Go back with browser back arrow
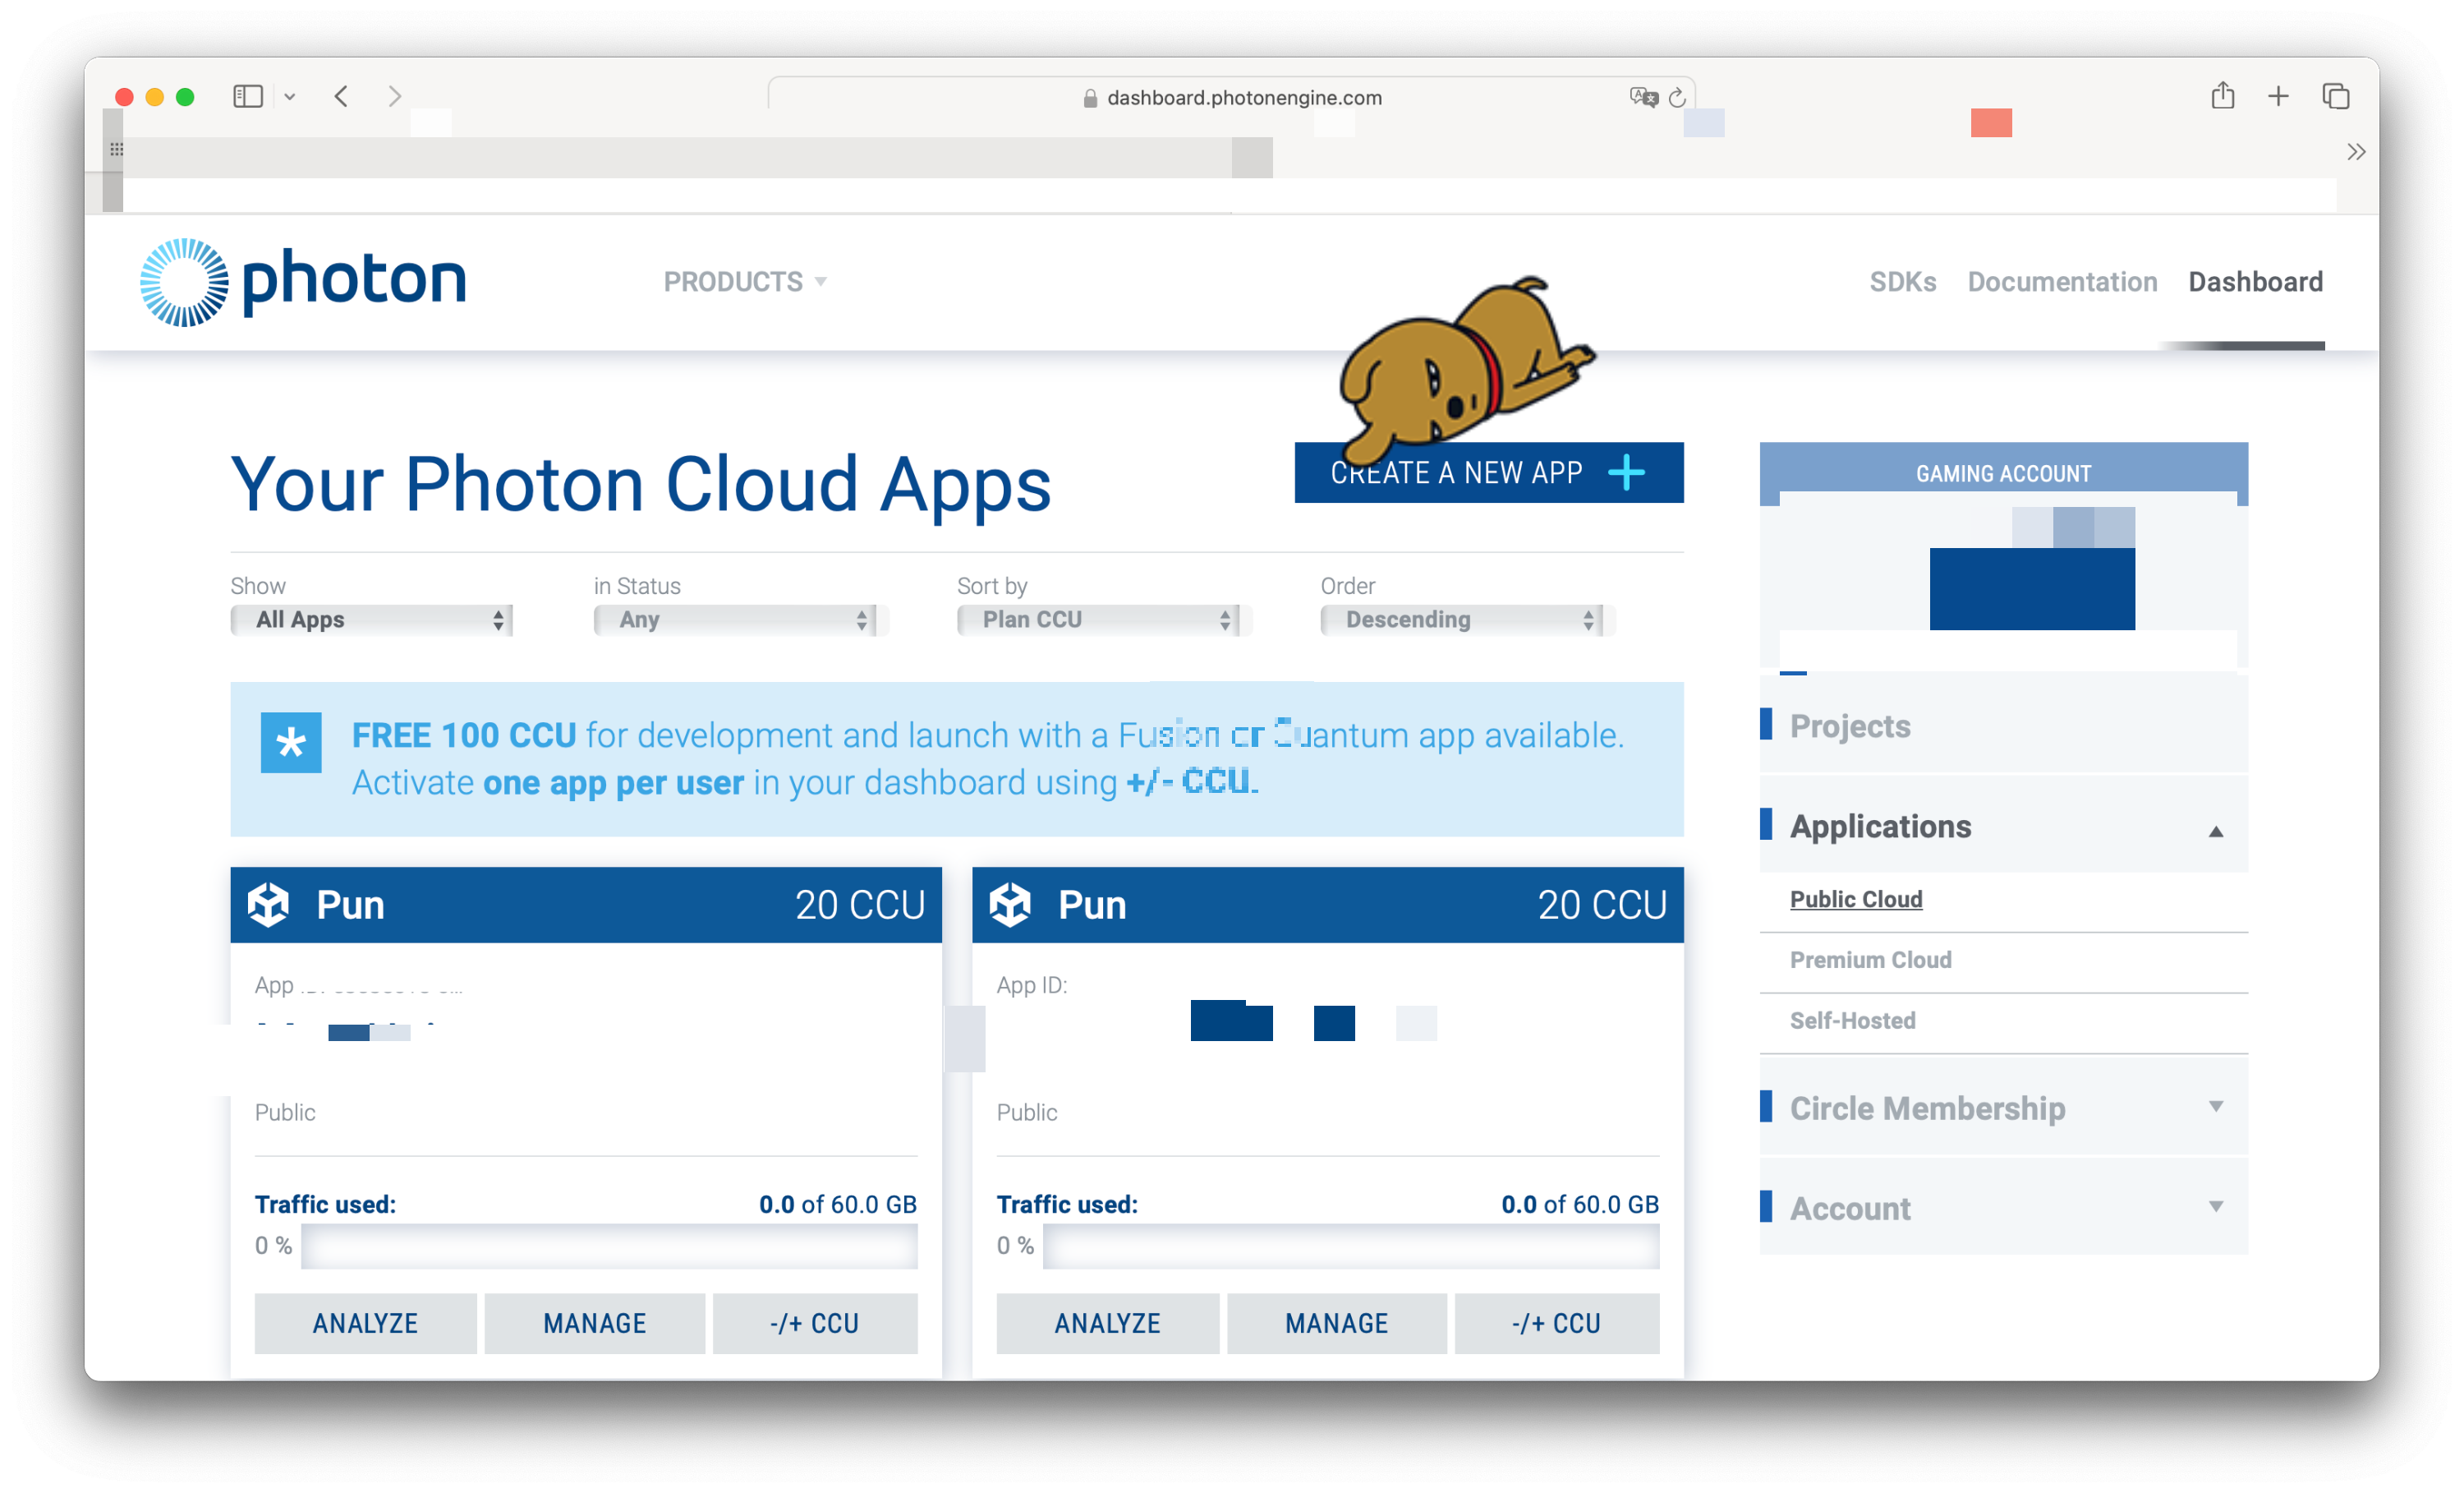The image size is (2464, 1493). click(x=342, y=97)
